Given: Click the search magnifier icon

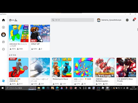Looking at the screenshot, I should pyautogui.click(x=53, y=20).
